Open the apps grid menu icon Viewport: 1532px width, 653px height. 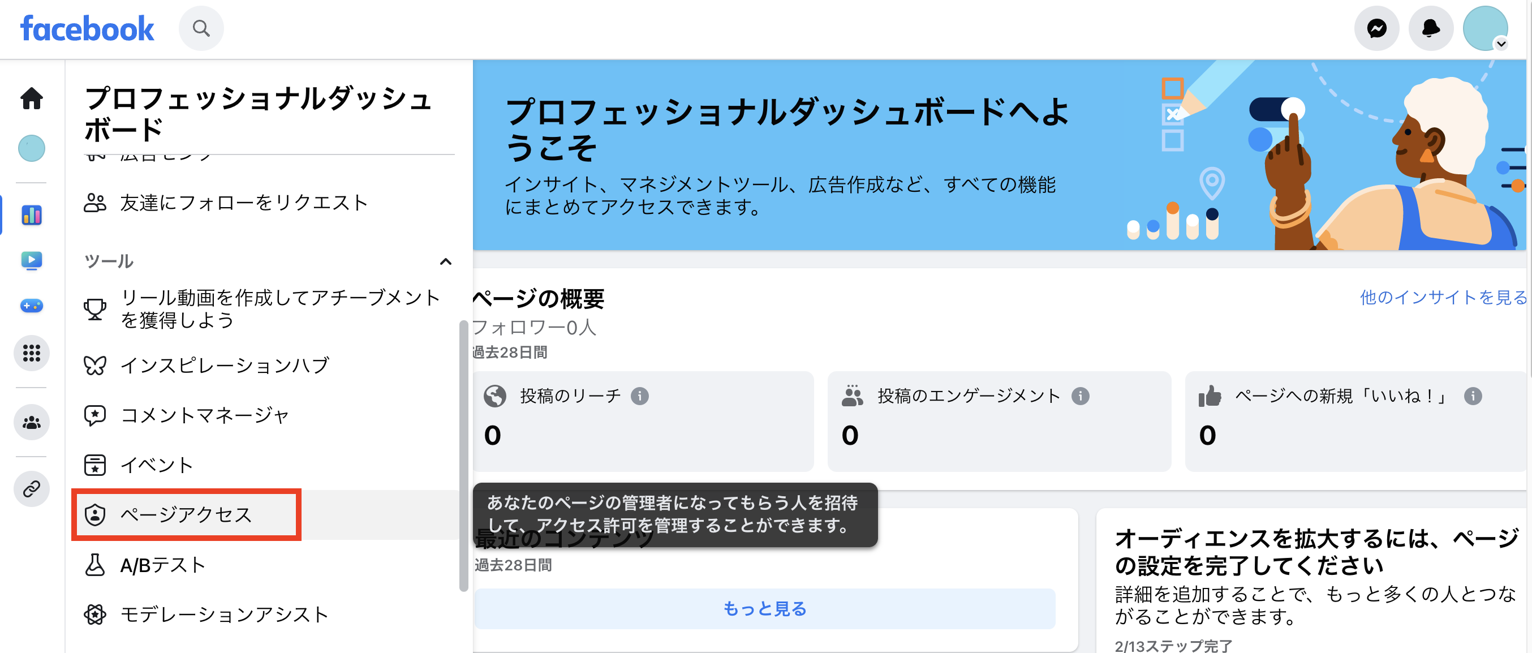(32, 353)
